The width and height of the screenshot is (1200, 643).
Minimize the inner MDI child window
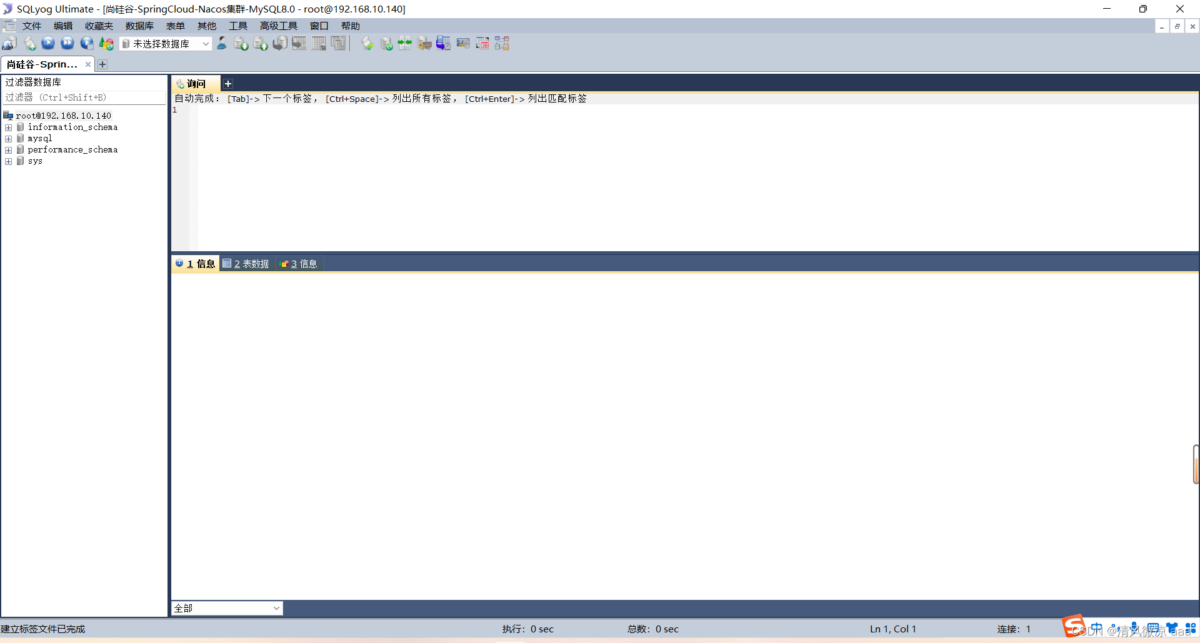click(x=1162, y=26)
